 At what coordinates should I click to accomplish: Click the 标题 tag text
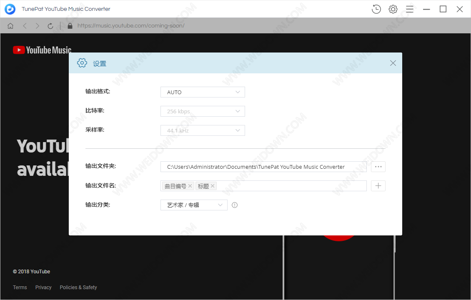(x=203, y=186)
